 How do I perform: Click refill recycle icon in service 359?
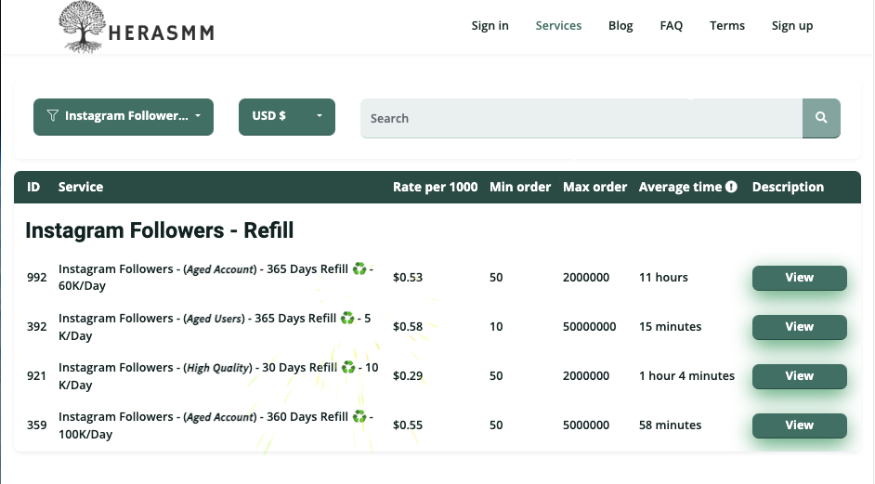359,417
